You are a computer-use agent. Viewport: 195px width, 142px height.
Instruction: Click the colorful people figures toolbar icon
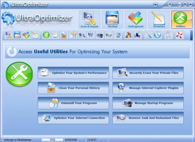(128, 35)
